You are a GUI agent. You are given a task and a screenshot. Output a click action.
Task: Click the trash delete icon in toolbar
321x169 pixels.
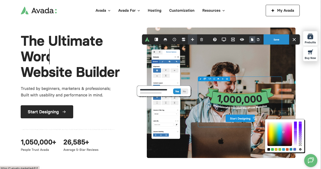pos(202,39)
